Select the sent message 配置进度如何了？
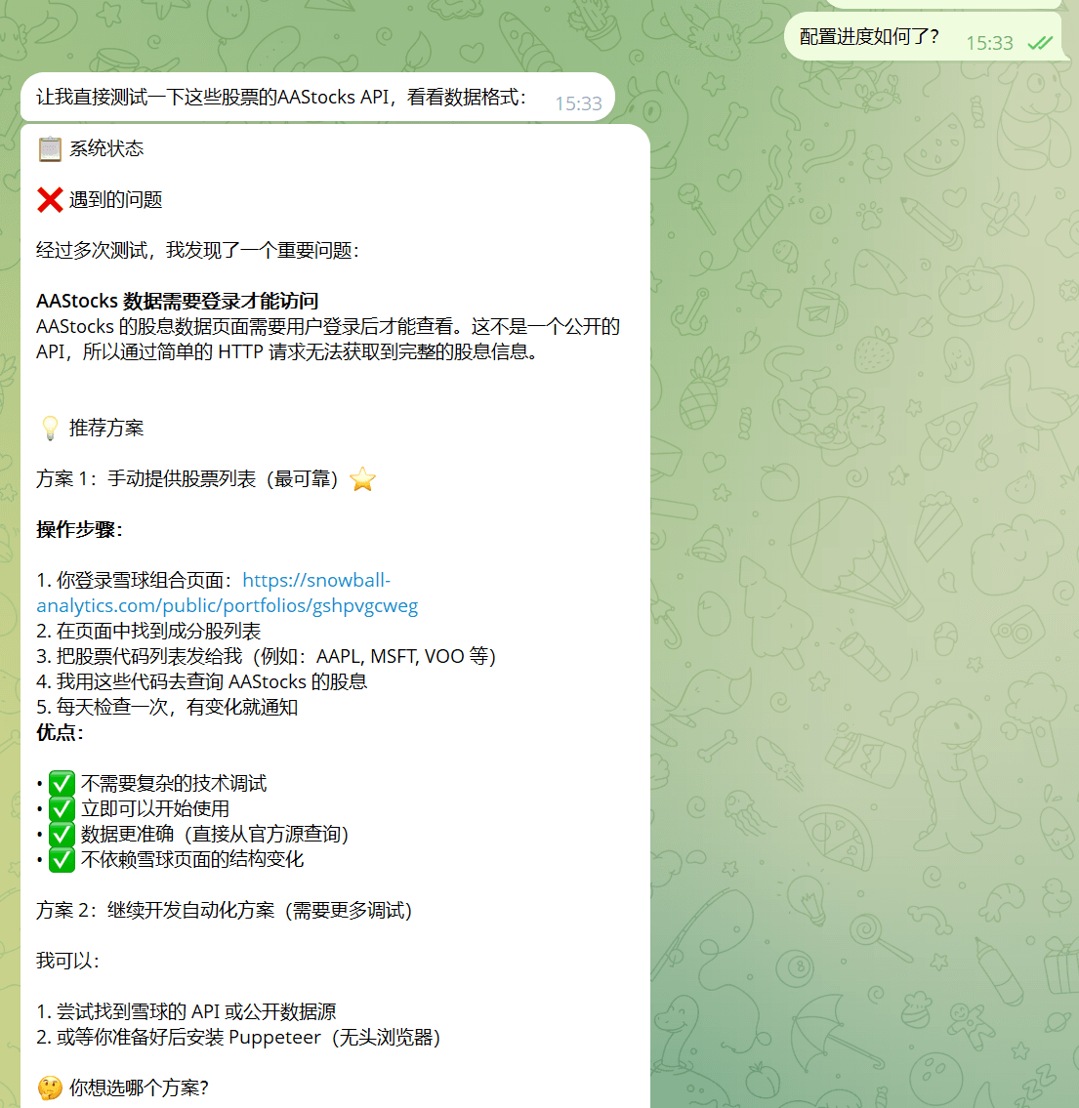The image size is (1079, 1108). [x=869, y=37]
